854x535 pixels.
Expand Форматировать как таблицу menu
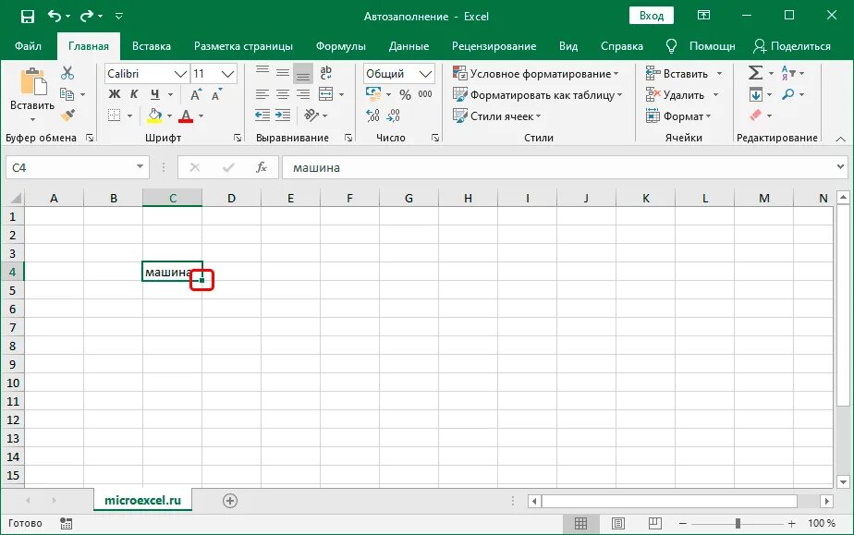[538, 94]
